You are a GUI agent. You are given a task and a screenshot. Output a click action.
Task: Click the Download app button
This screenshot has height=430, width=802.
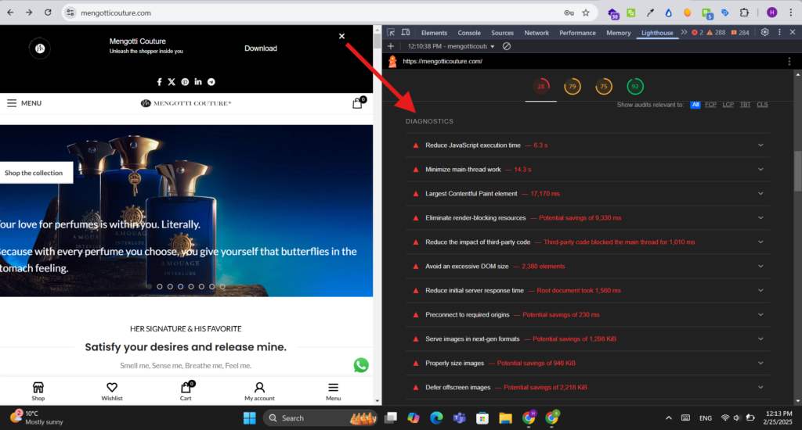[x=260, y=48]
